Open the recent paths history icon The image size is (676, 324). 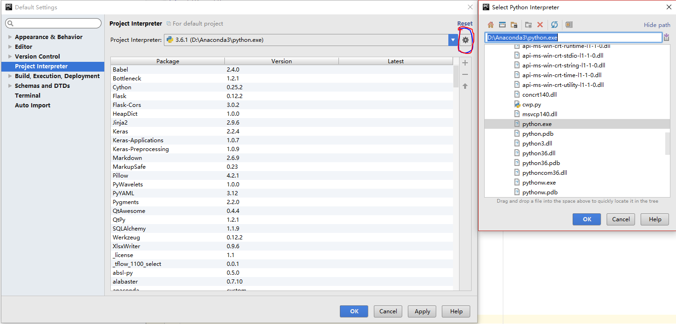coord(667,37)
